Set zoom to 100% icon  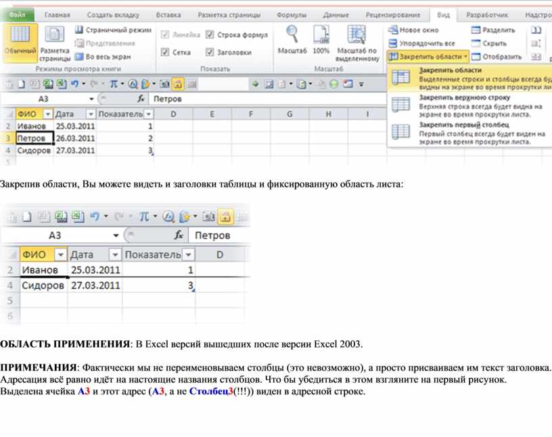[x=321, y=41]
